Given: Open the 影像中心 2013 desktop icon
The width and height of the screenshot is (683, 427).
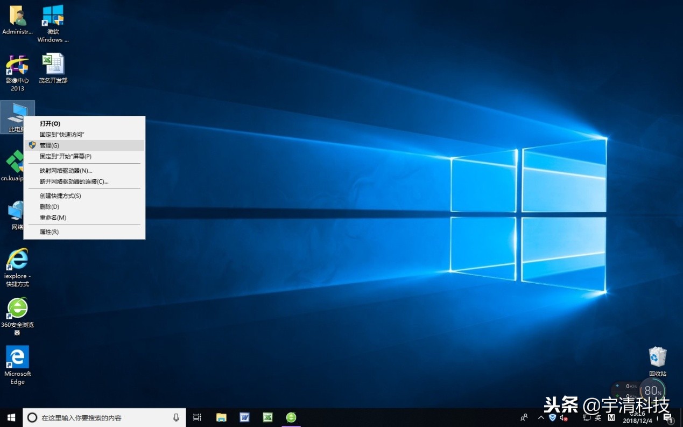Looking at the screenshot, I should coord(17,65).
